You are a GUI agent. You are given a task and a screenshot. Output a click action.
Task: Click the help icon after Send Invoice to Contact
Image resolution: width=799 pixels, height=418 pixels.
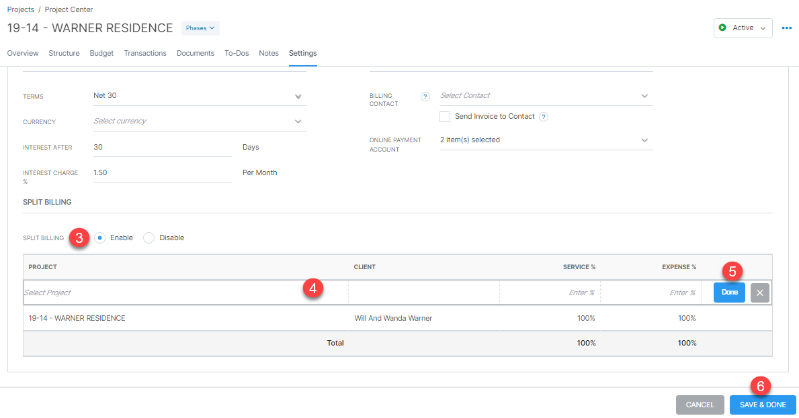(544, 116)
